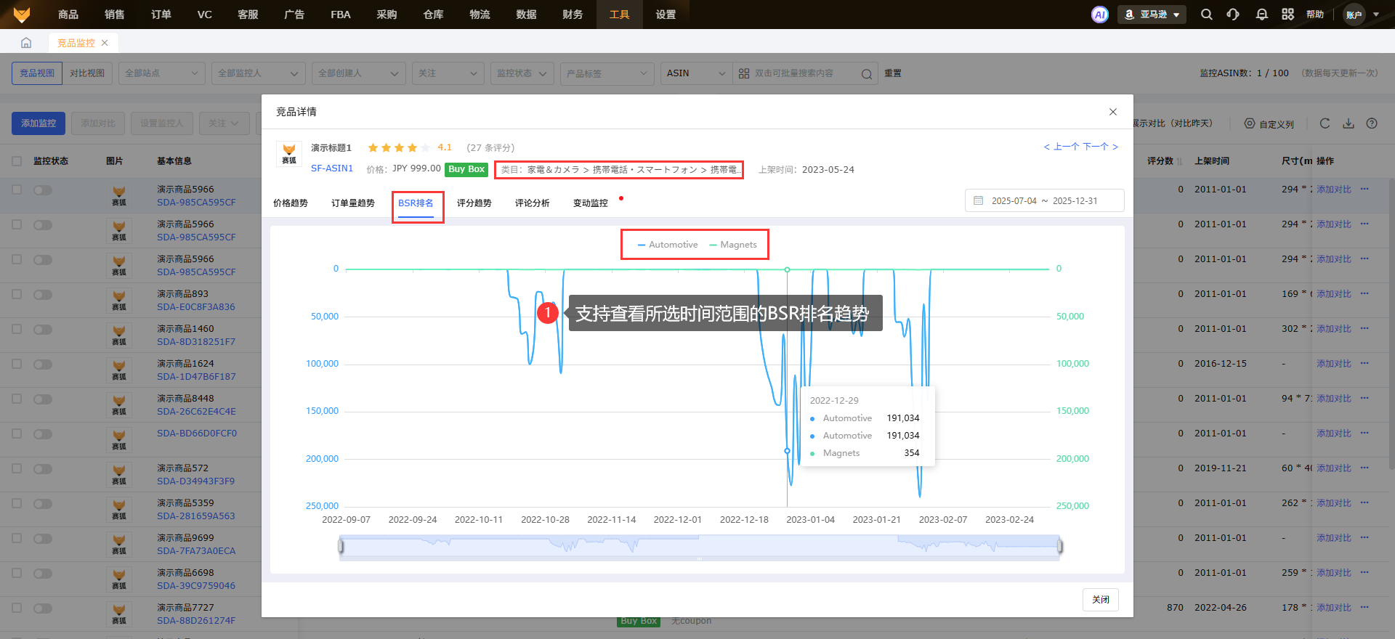
Task: Check the box for 演示商品8448
Action: click(x=17, y=399)
